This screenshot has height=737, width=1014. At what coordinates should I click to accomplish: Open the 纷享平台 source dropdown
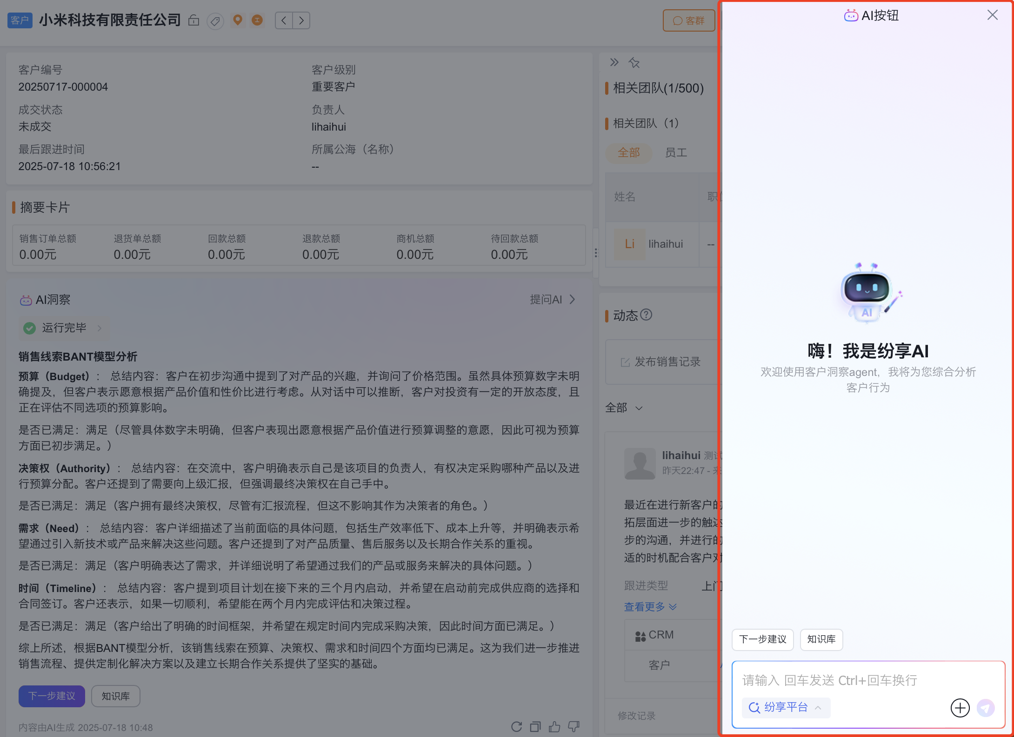(x=786, y=707)
